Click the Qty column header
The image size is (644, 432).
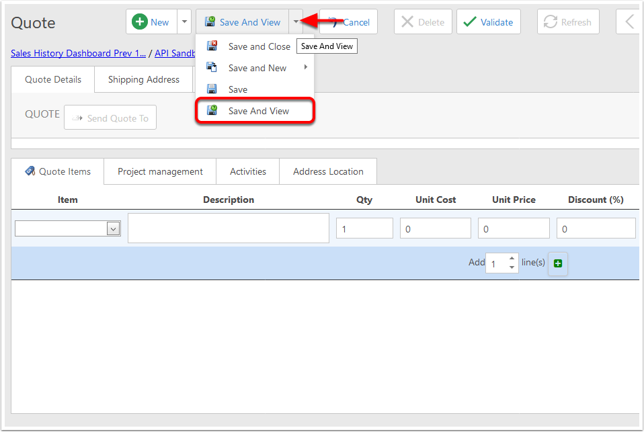click(364, 200)
